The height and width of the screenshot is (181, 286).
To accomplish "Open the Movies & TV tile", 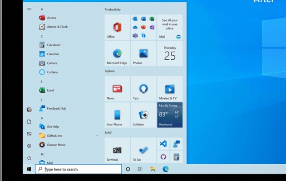I will [x=170, y=89].
